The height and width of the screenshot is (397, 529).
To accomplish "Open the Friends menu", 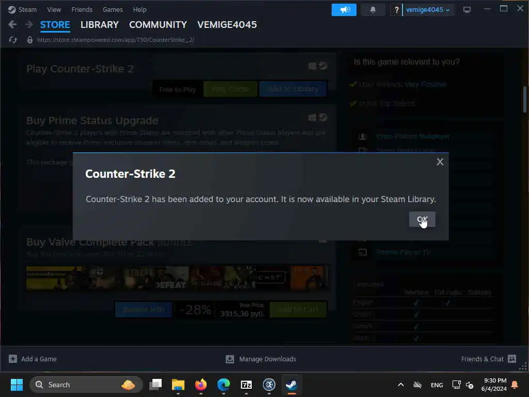I will click(82, 9).
